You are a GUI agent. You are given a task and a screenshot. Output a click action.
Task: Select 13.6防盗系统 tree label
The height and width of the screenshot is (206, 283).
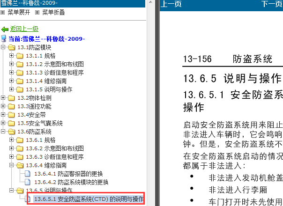(34, 132)
